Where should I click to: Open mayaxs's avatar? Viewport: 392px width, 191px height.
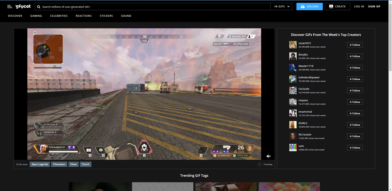[x=293, y=102]
